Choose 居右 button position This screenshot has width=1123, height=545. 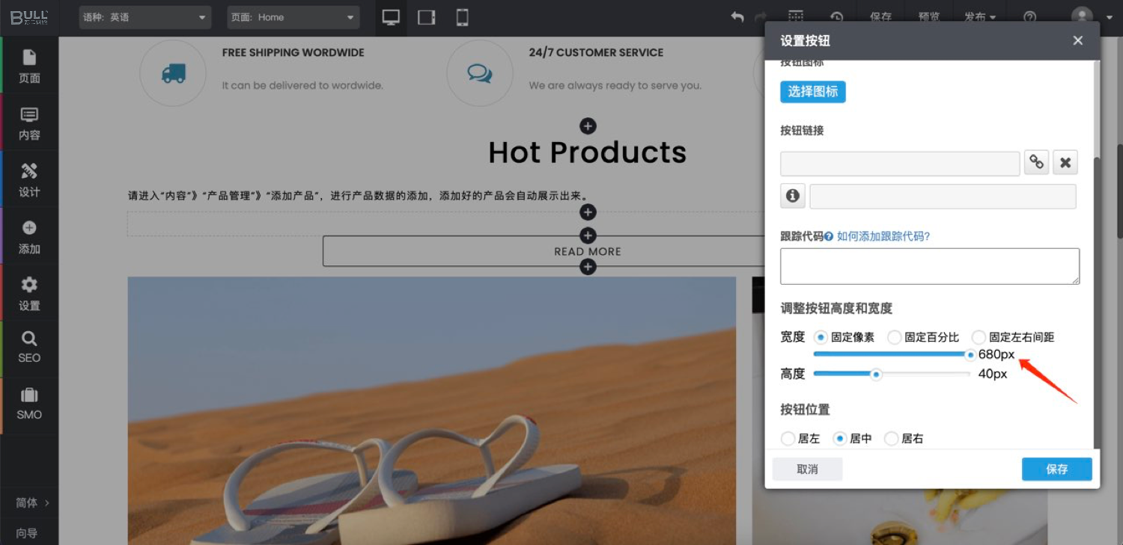891,439
